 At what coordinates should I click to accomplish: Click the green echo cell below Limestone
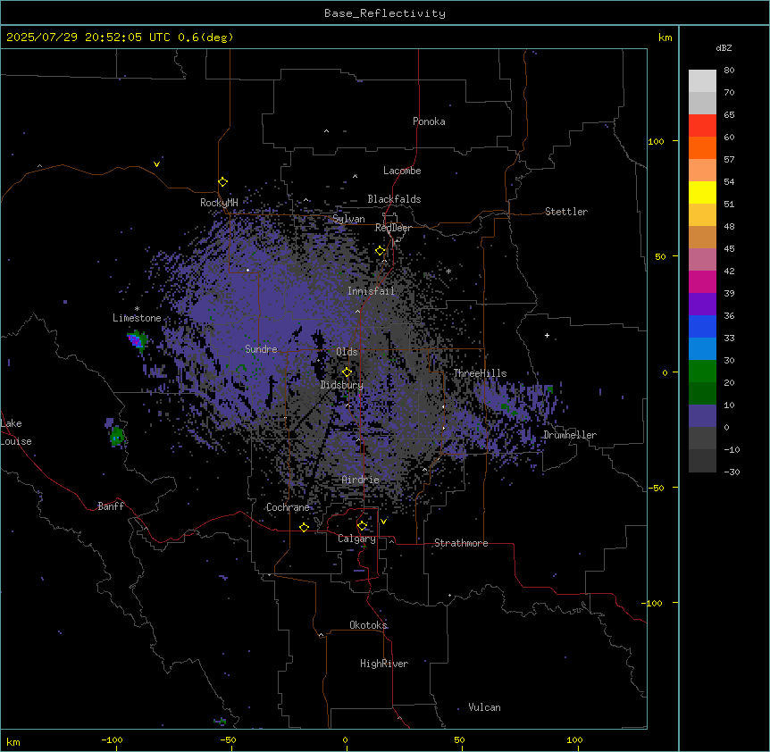tap(138, 339)
